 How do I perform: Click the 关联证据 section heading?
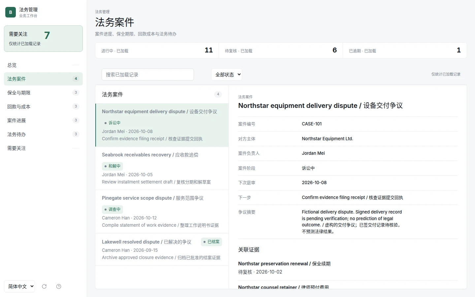pyautogui.click(x=249, y=250)
